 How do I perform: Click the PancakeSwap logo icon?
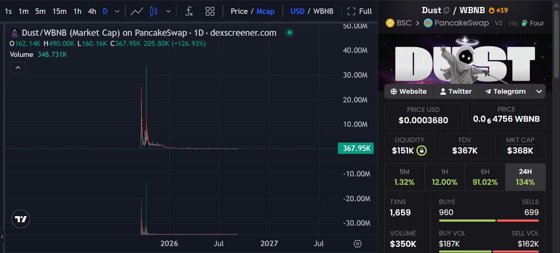428,23
